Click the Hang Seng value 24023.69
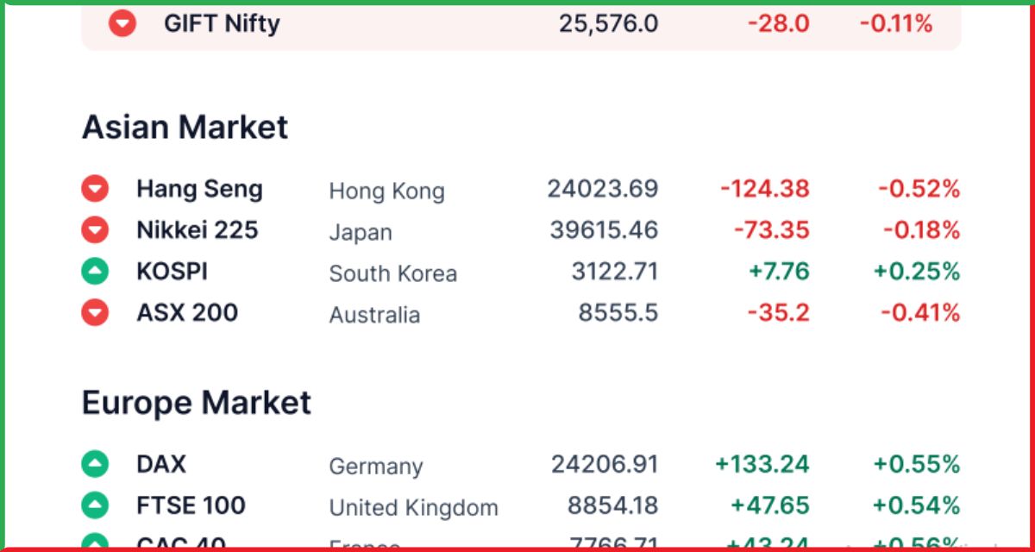 click(603, 189)
